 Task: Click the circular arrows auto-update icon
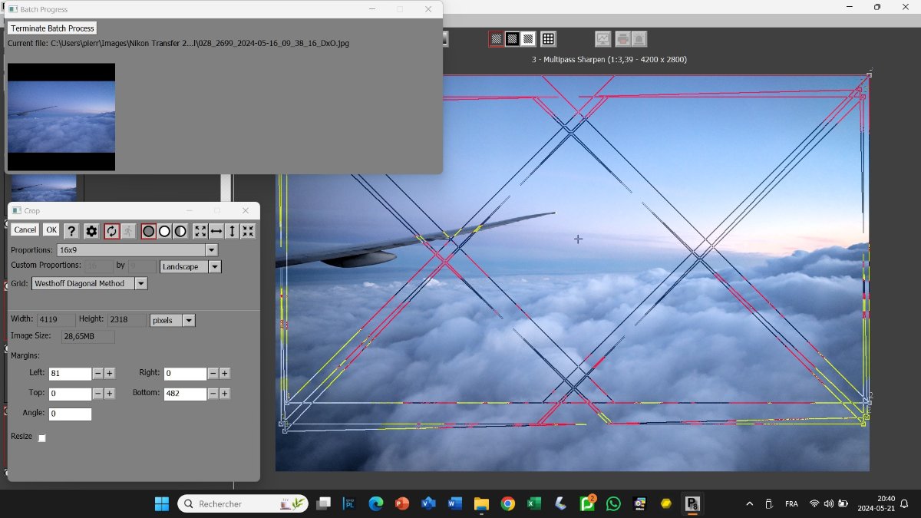tap(111, 231)
